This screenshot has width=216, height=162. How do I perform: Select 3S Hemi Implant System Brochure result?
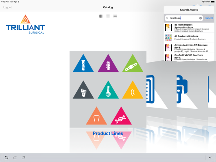[x=189, y=28]
